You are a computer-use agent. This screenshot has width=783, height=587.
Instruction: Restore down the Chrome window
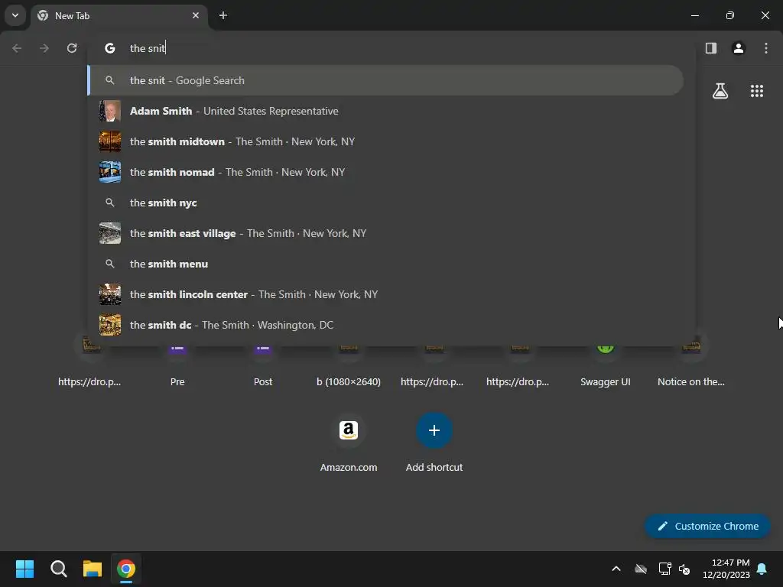tap(730, 15)
